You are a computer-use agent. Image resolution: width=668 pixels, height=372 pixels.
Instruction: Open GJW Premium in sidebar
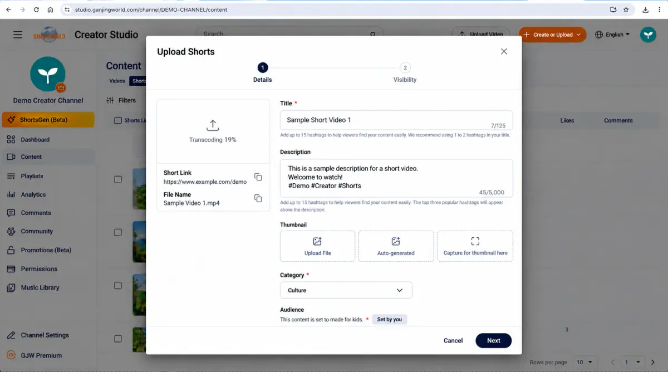[x=48, y=355]
